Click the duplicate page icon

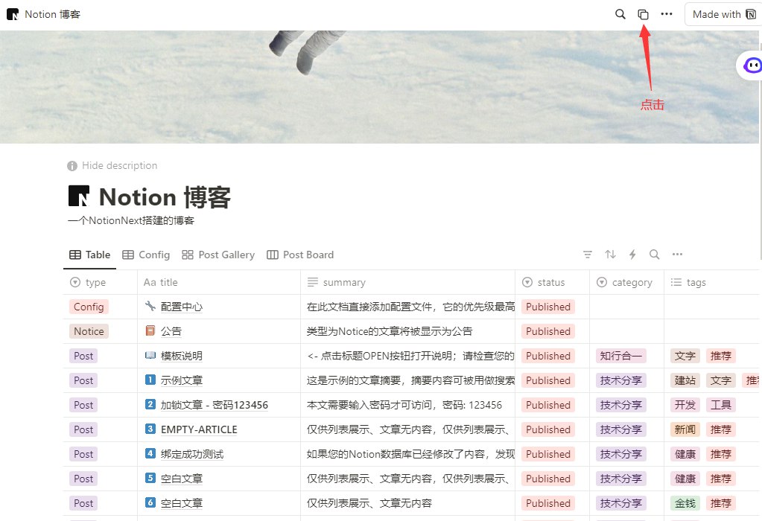tap(643, 15)
